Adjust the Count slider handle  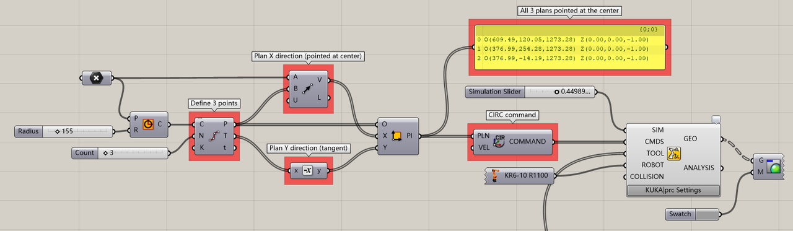[x=105, y=153]
